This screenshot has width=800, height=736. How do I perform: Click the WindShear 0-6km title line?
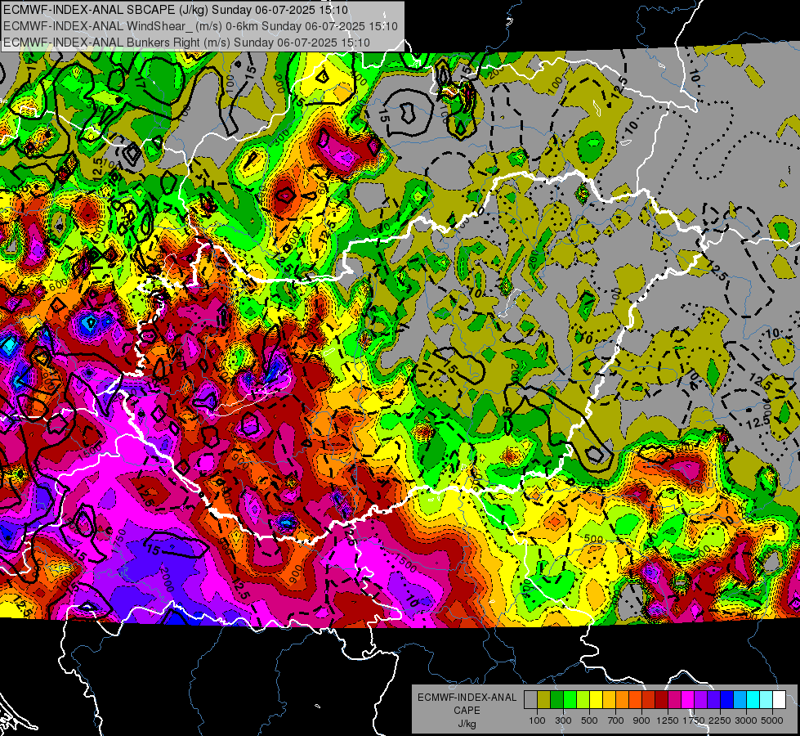(200, 26)
